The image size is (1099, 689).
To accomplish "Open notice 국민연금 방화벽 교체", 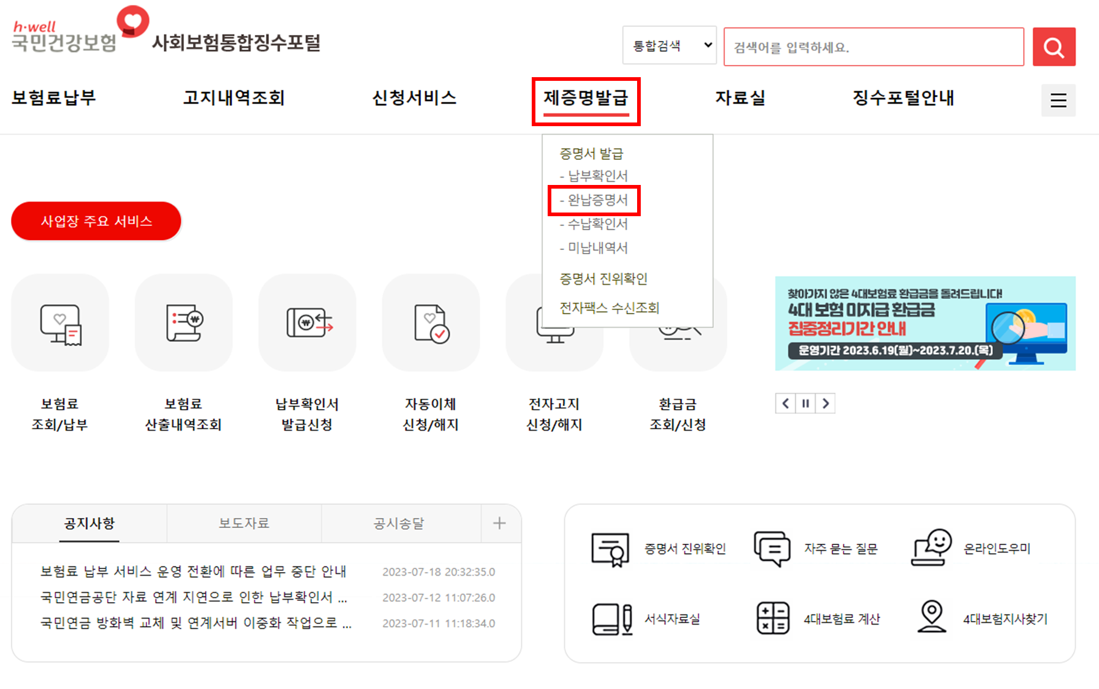I will [196, 623].
